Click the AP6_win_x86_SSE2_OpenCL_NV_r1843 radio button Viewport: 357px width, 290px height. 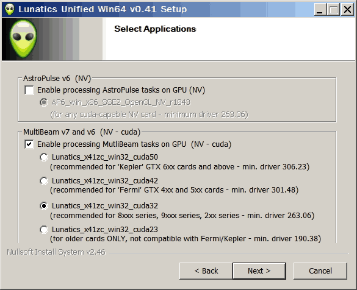[x=44, y=102]
